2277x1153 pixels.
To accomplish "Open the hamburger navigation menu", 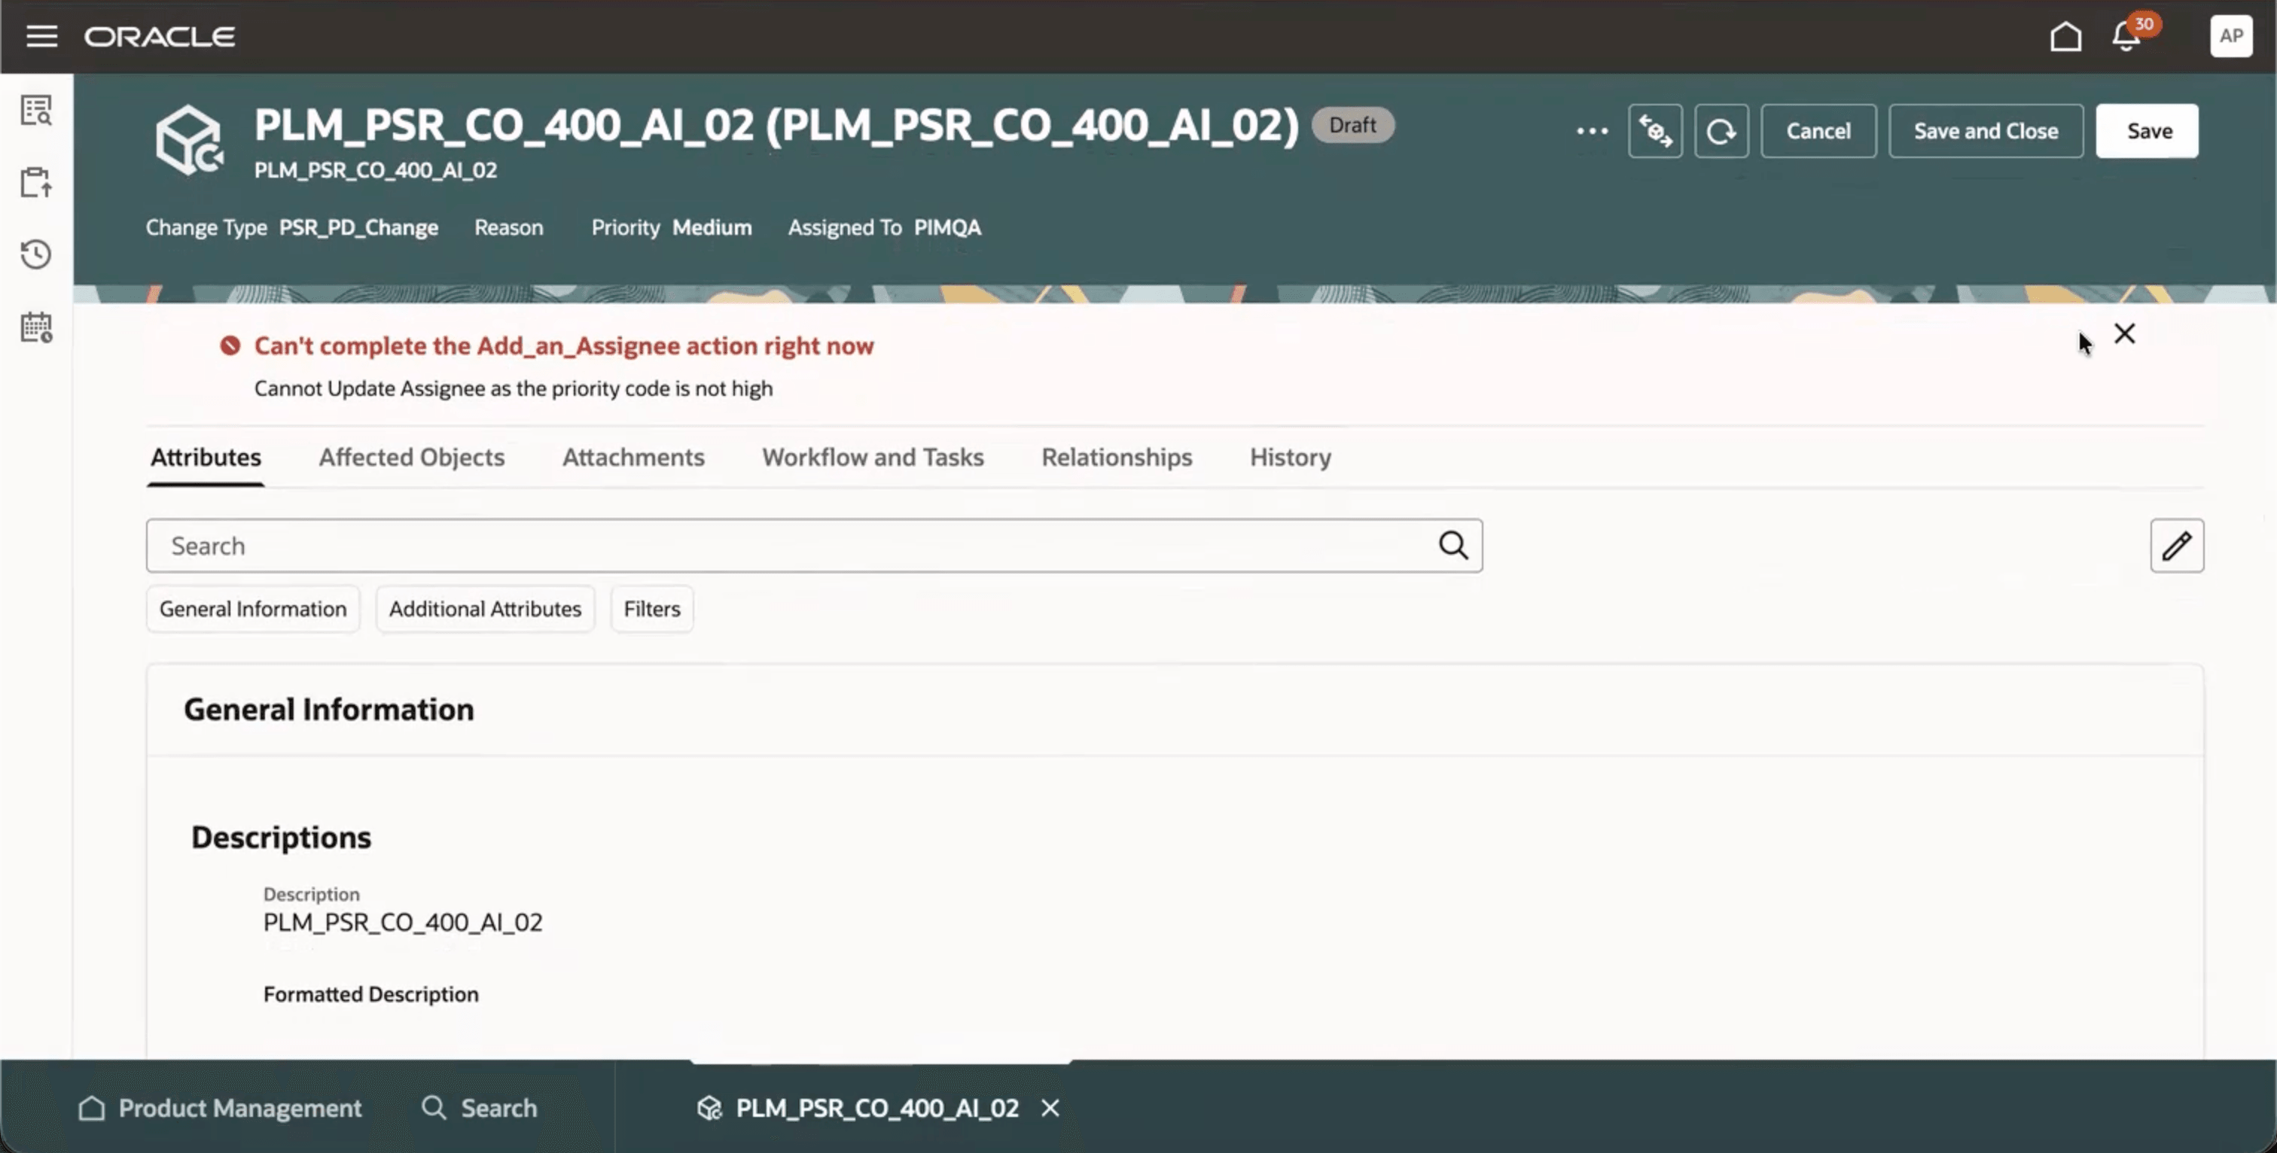I will tap(41, 36).
